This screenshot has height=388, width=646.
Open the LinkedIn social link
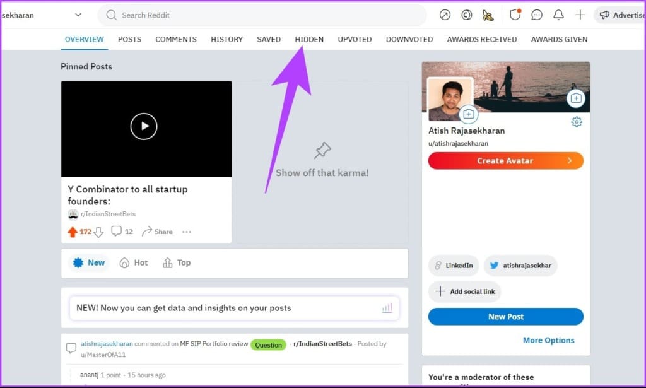[x=454, y=266]
